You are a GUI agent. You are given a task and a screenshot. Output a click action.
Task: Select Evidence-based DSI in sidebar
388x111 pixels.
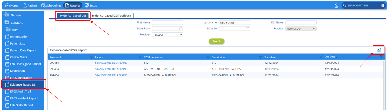pos(23,85)
